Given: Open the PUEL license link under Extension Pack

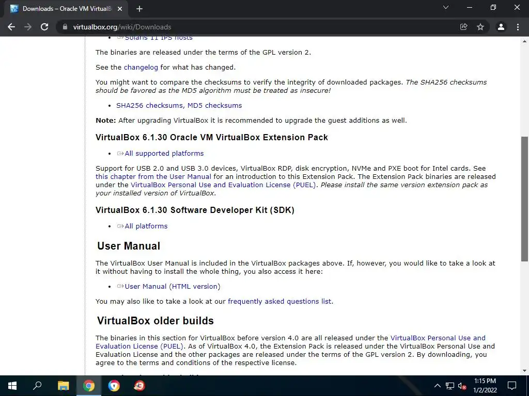Looking at the screenshot, I should click(223, 185).
